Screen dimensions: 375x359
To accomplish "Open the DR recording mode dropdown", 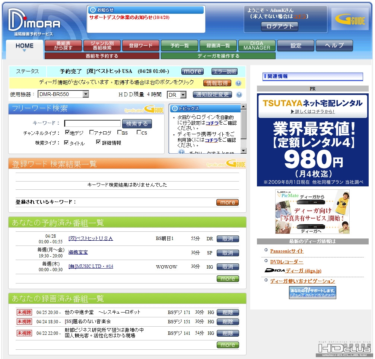I will click(177, 95).
